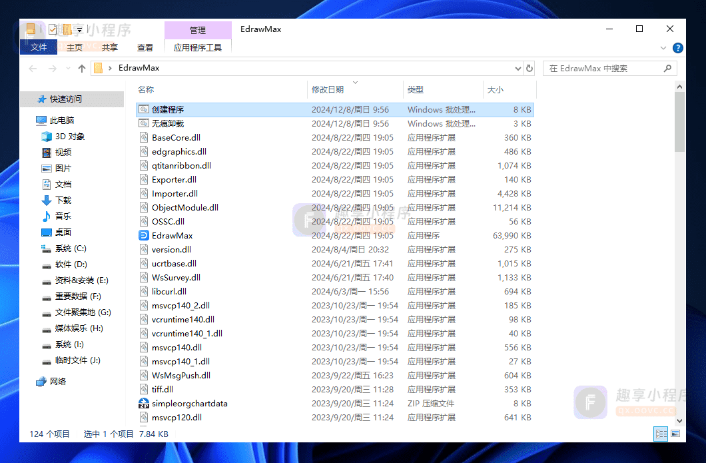Sort by 类型 column header
Viewport: 706px width, 463px height.
[443, 90]
